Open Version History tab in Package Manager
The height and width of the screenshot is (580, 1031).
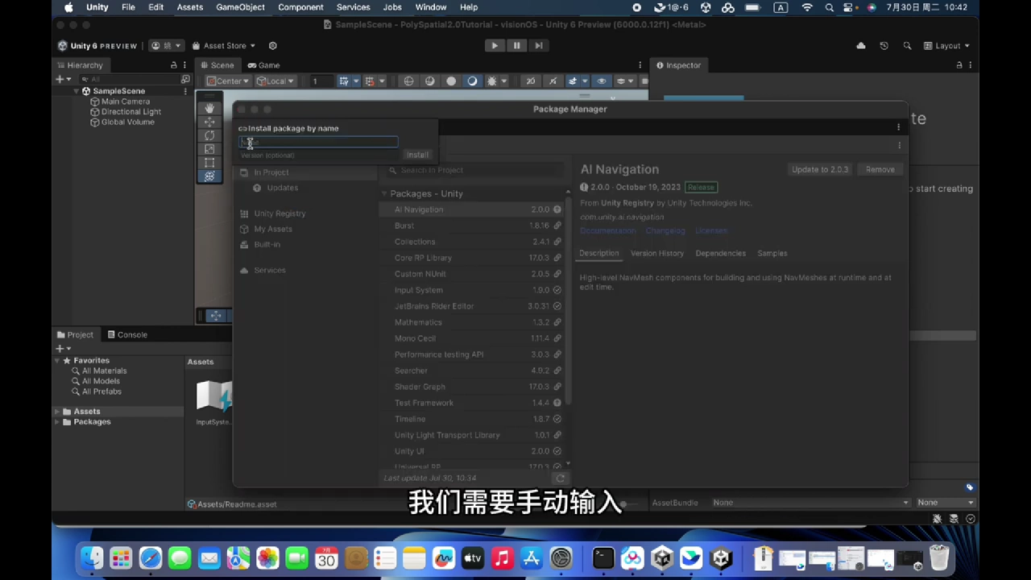coord(657,253)
